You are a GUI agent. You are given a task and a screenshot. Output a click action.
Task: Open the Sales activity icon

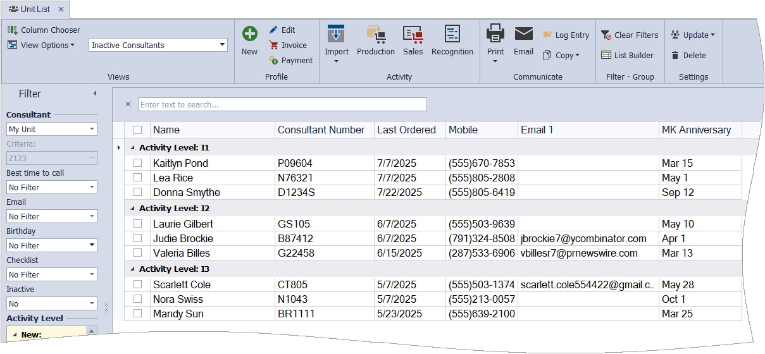tap(413, 34)
